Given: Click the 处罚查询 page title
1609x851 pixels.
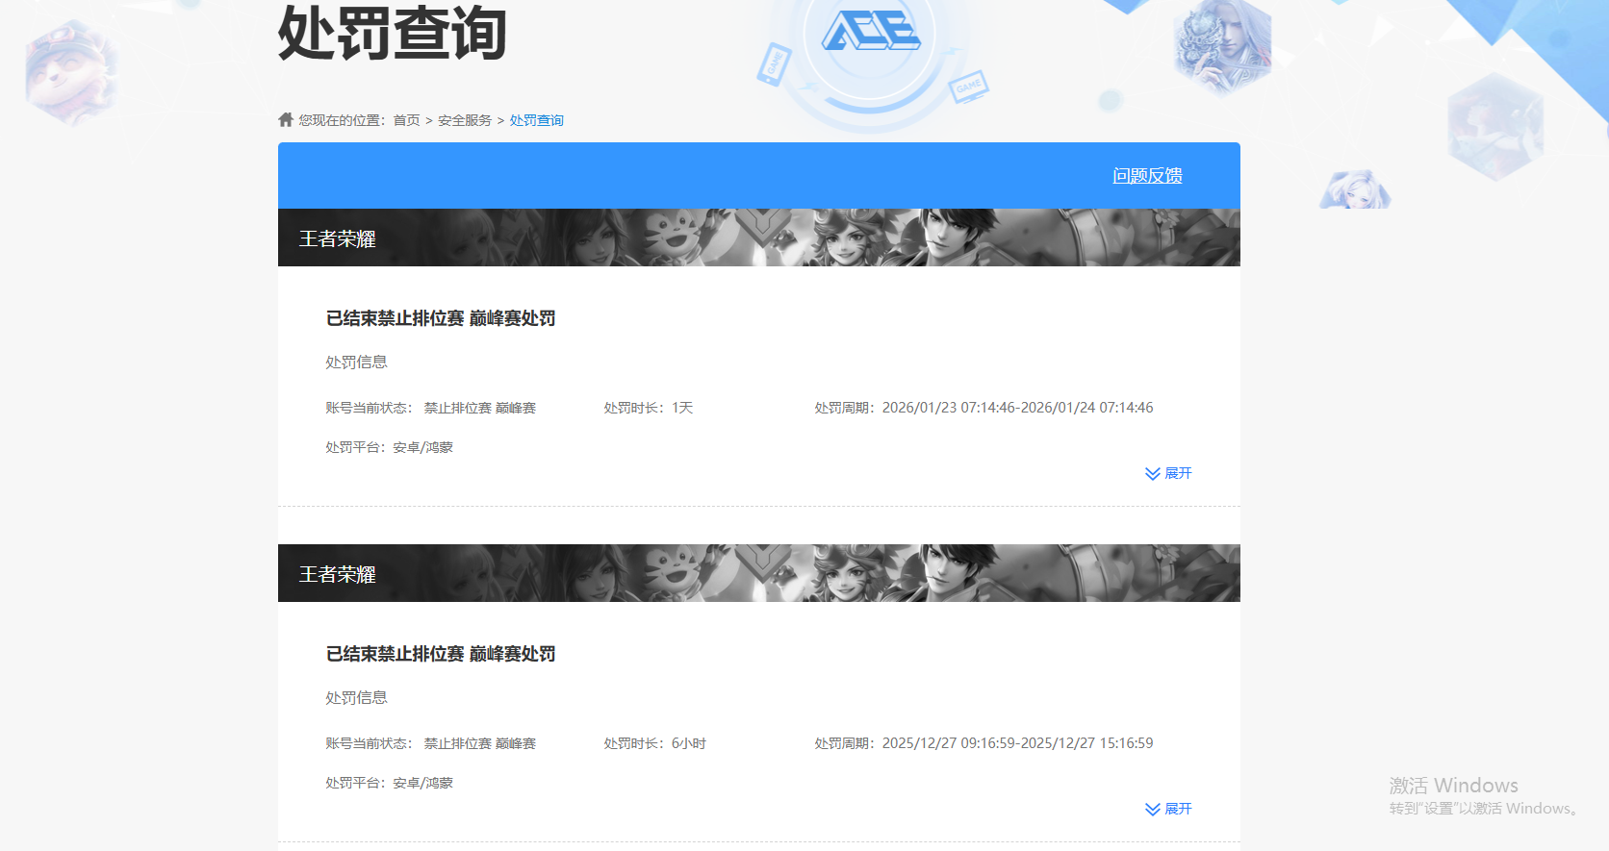Looking at the screenshot, I should (393, 33).
